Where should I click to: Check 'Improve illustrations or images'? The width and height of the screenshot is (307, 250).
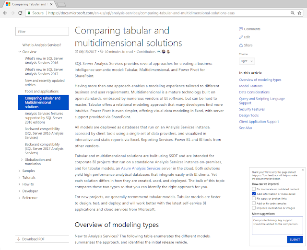click(x=254, y=208)
